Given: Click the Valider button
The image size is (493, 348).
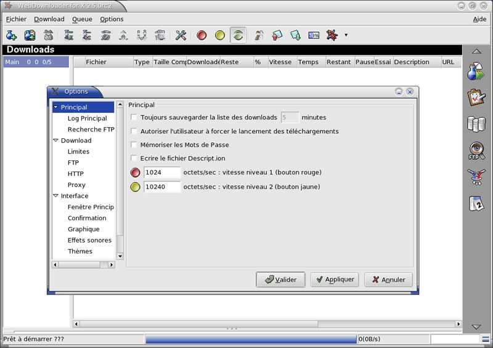Looking at the screenshot, I should pos(281,280).
